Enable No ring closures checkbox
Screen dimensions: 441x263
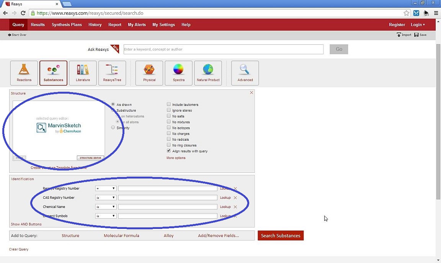169,145
